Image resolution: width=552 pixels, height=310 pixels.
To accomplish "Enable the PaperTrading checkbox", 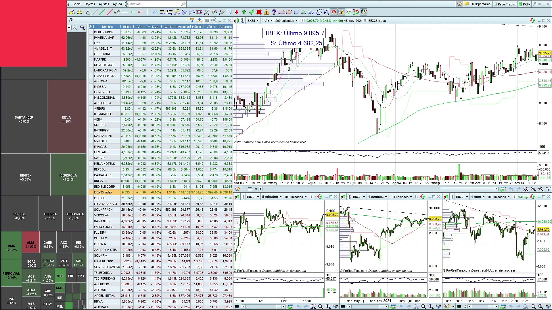I will pyautogui.click(x=495, y=4).
